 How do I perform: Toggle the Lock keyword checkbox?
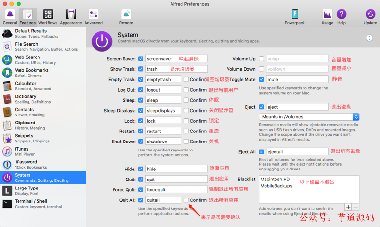pyautogui.click(x=141, y=121)
